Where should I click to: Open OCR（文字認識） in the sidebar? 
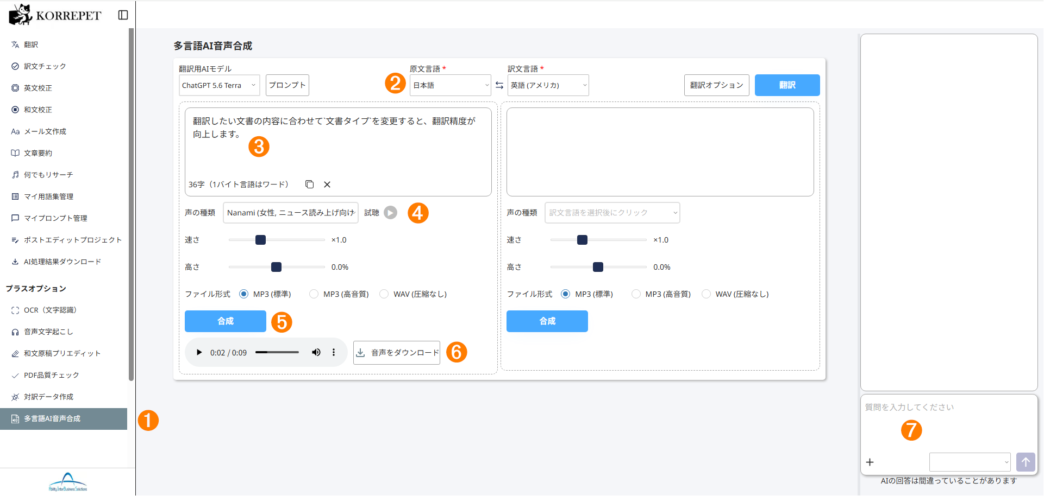[x=64, y=310]
